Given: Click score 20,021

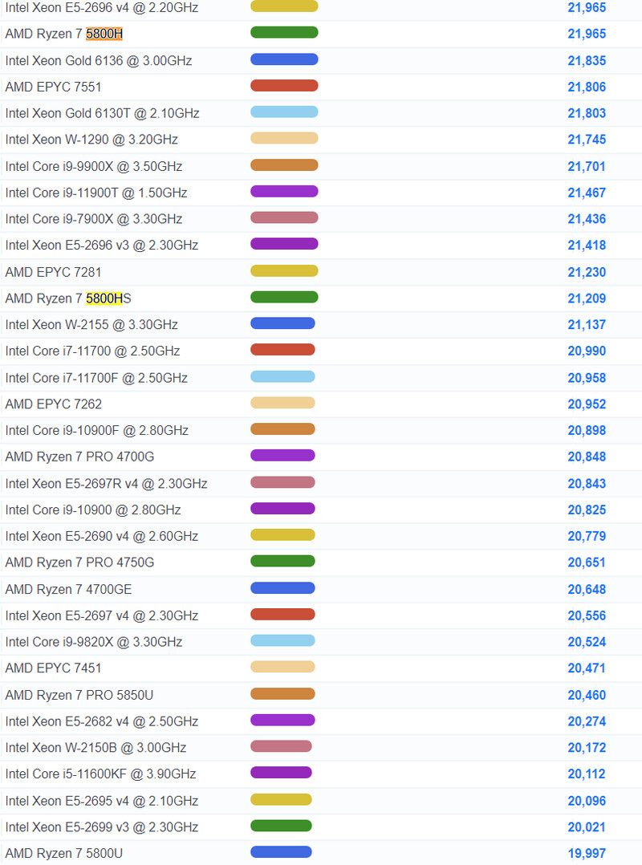Looking at the screenshot, I should (x=587, y=827).
